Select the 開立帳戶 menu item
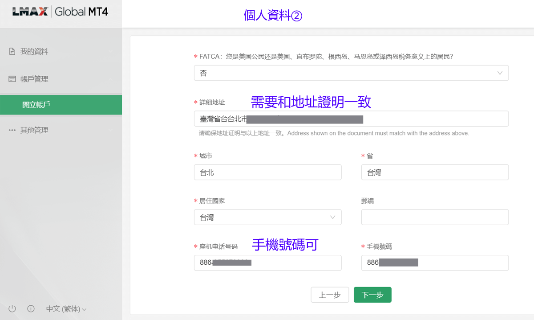The width and height of the screenshot is (534, 320). (x=36, y=105)
